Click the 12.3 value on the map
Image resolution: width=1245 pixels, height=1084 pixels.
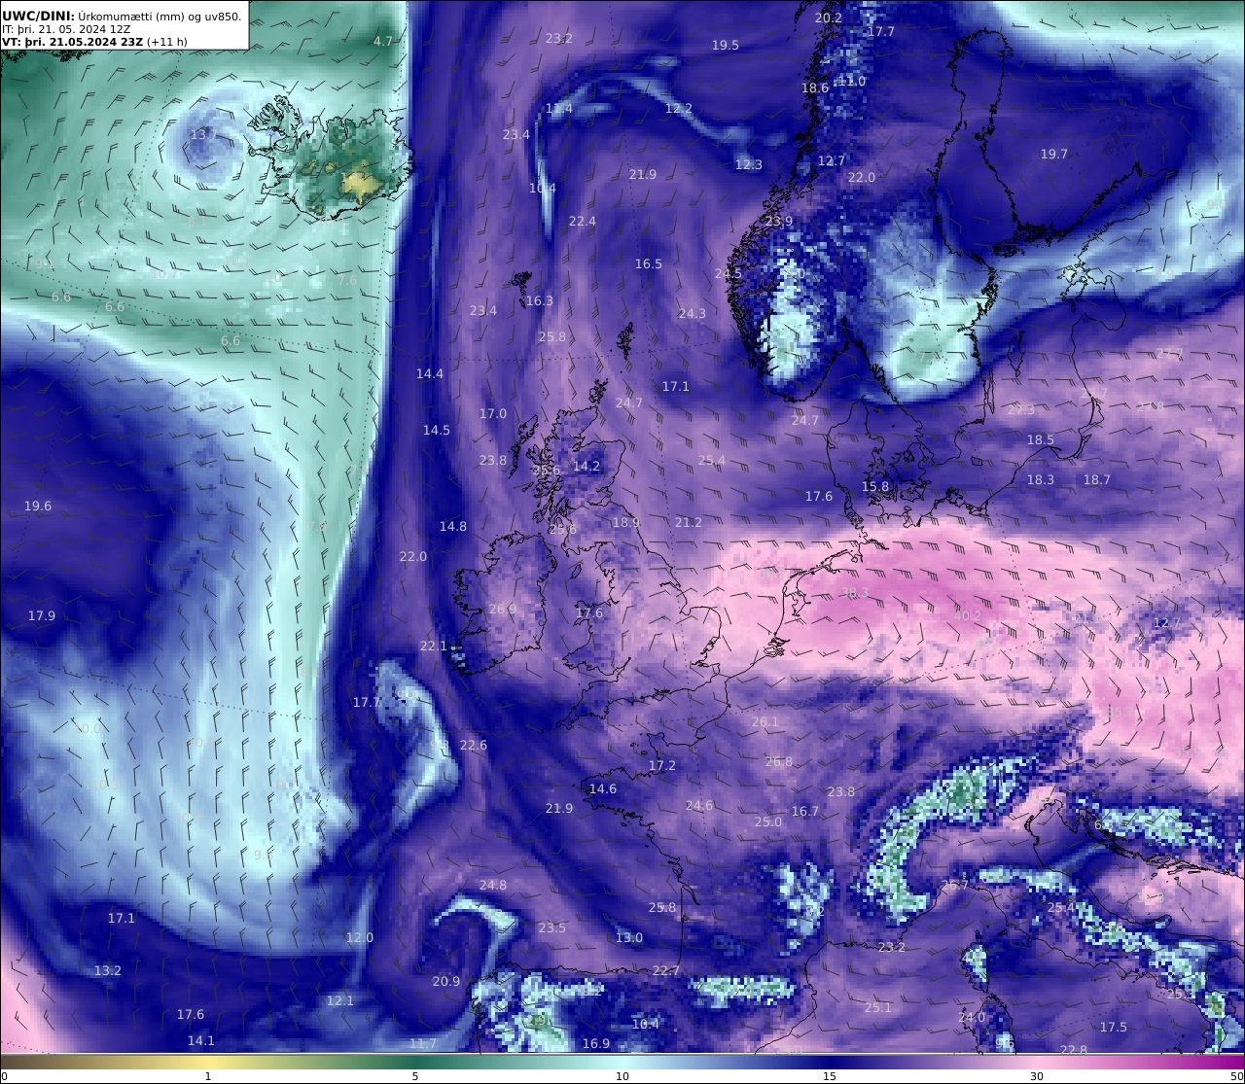pos(749,164)
